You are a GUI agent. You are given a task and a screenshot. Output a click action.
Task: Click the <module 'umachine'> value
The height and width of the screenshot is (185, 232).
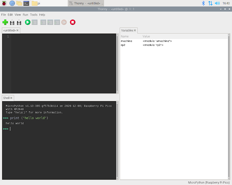tap(157, 41)
